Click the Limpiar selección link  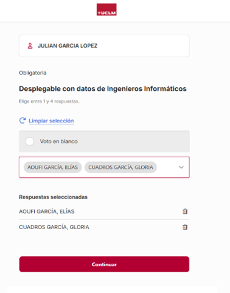(51, 121)
